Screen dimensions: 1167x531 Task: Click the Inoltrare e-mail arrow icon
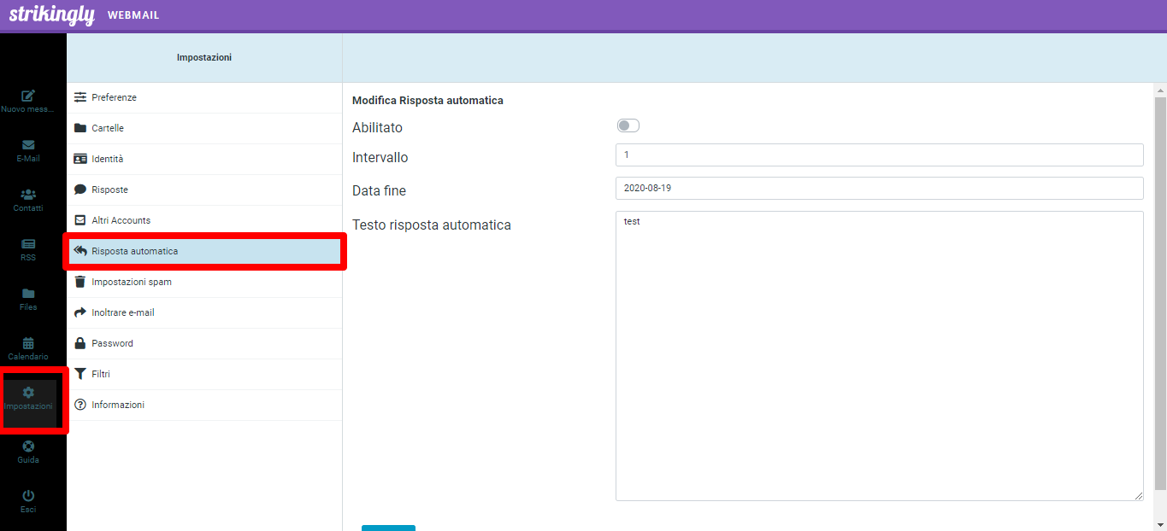[80, 312]
